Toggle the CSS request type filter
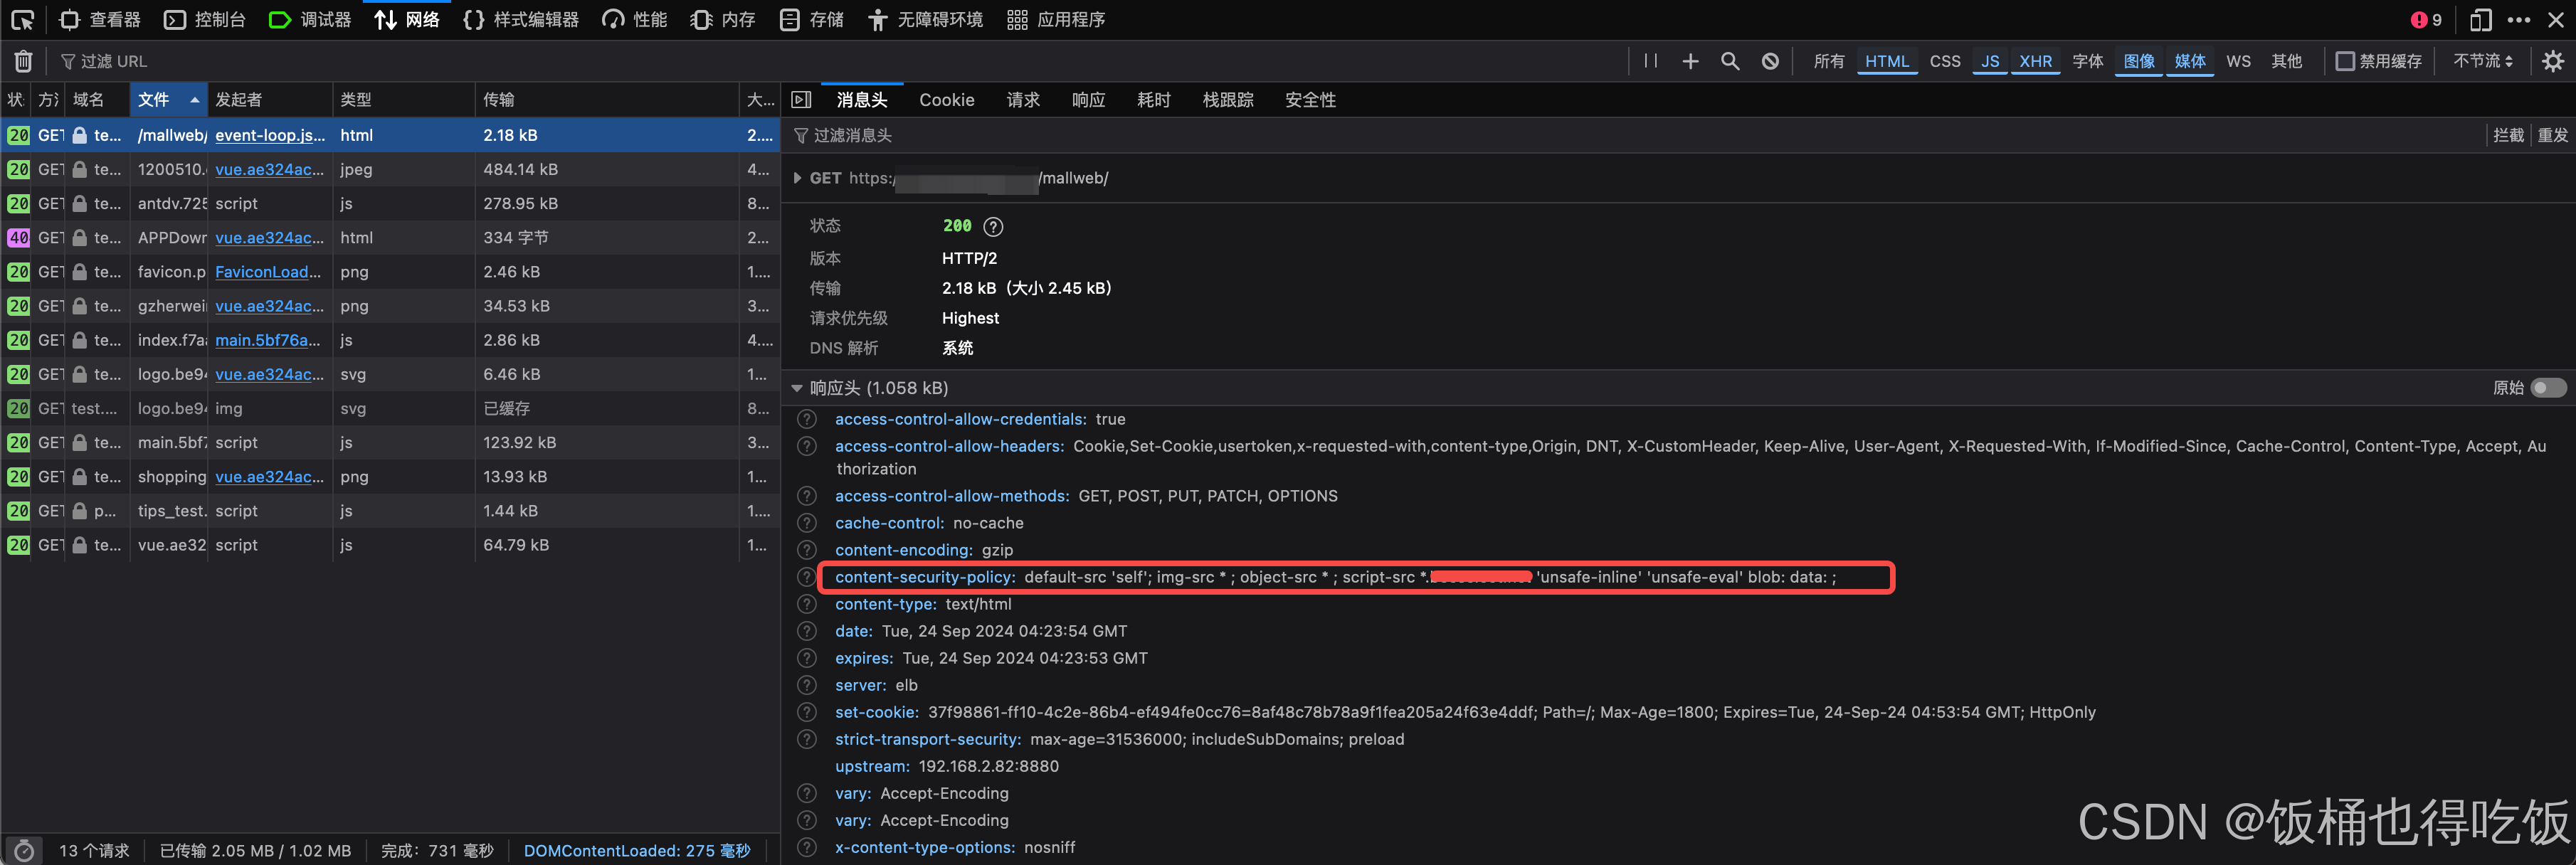The image size is (2576, 865). [x=1944, y=61]
